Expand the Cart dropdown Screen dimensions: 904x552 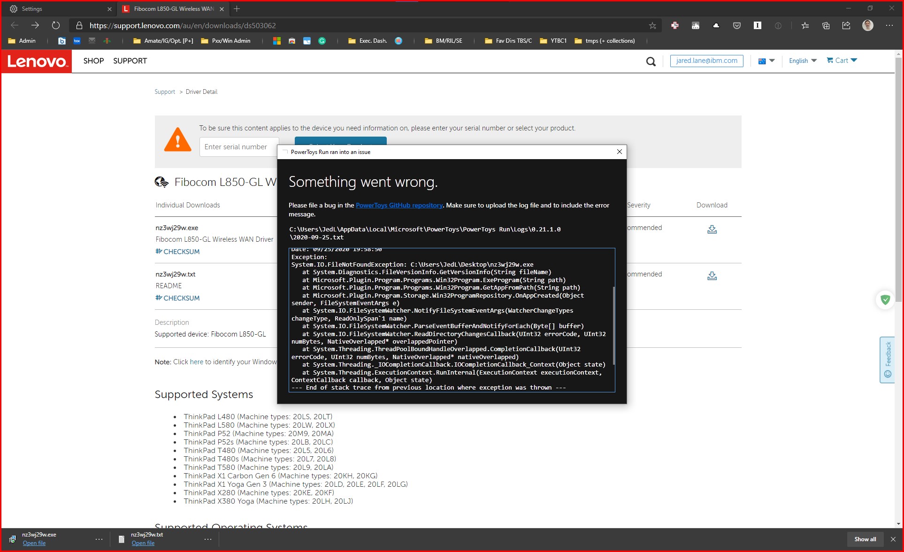842,60
